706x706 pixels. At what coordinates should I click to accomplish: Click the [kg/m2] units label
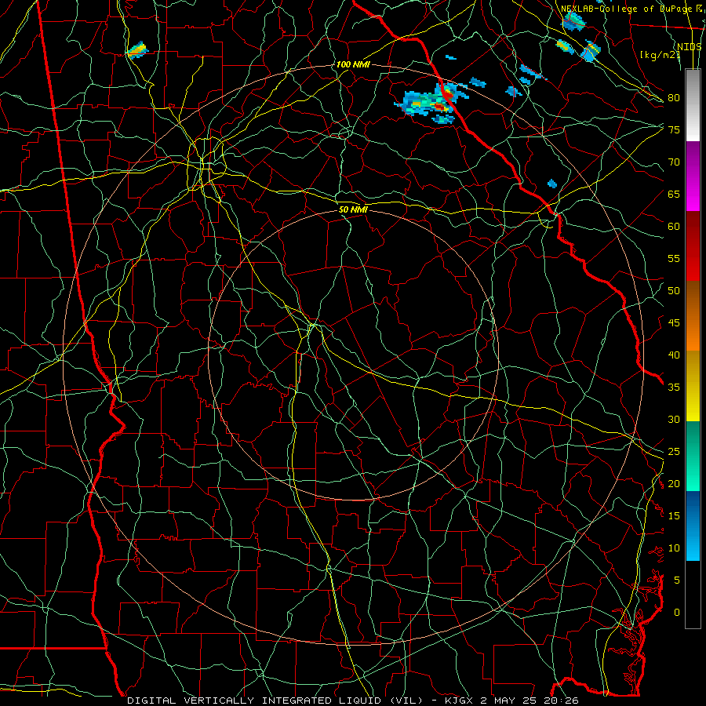[660, 55]
